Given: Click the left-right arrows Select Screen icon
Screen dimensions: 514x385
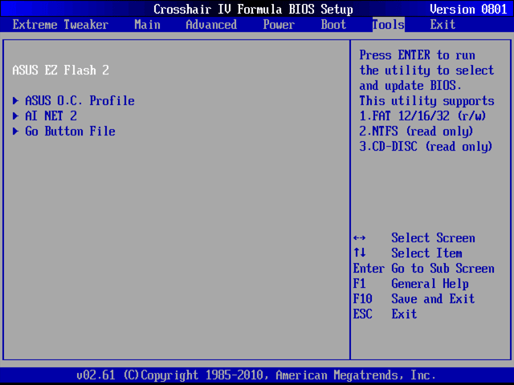Looking at the screenshot, I should [x=359, y=238].
